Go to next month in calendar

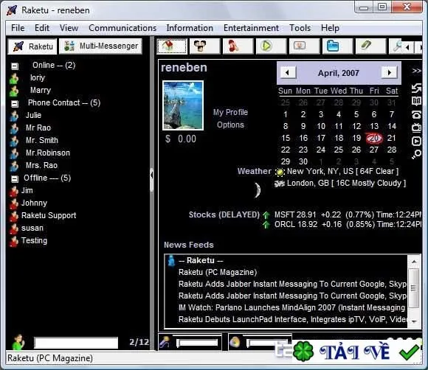[x=390, y=73]
